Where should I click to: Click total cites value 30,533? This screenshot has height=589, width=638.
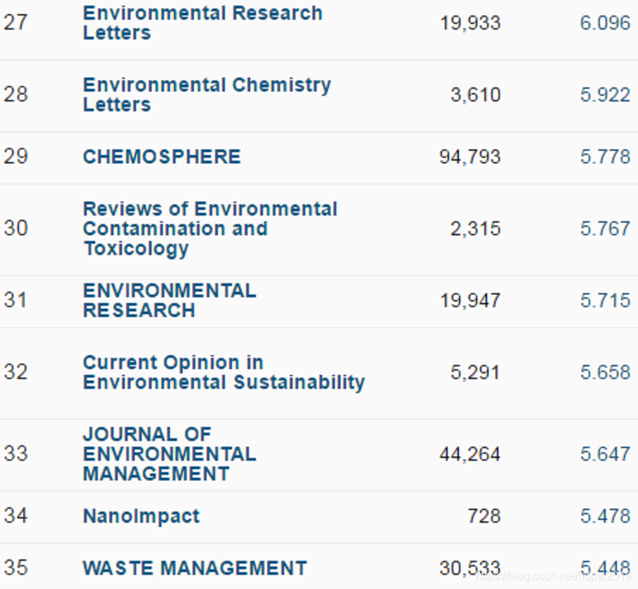pos(470,569)
